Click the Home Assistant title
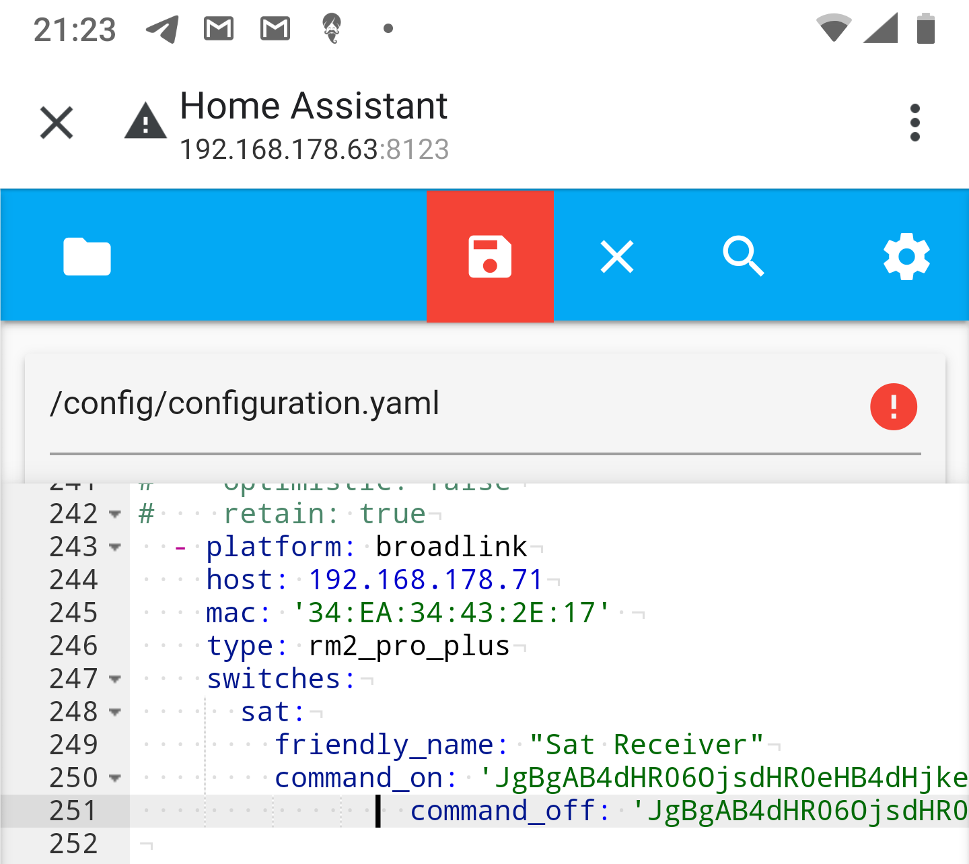The width and height of the screenshot is (969, 864). pos(314,105)
